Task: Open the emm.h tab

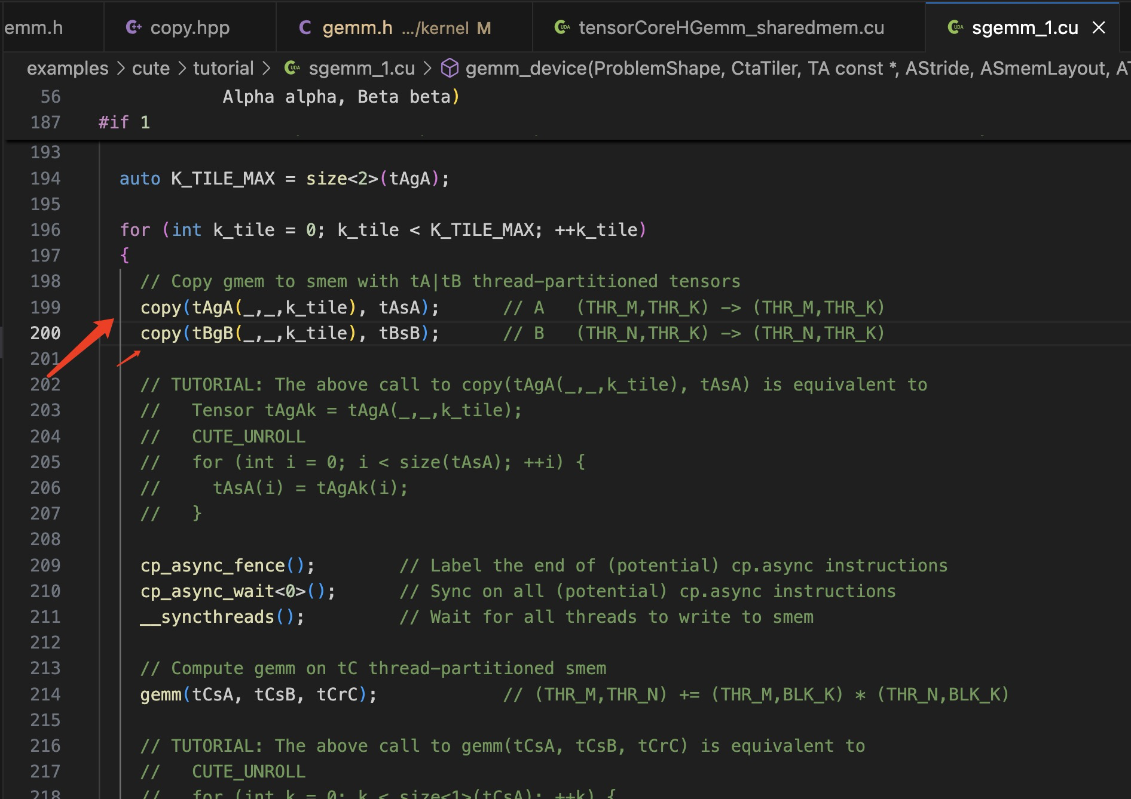Action: tap(33, 27)
